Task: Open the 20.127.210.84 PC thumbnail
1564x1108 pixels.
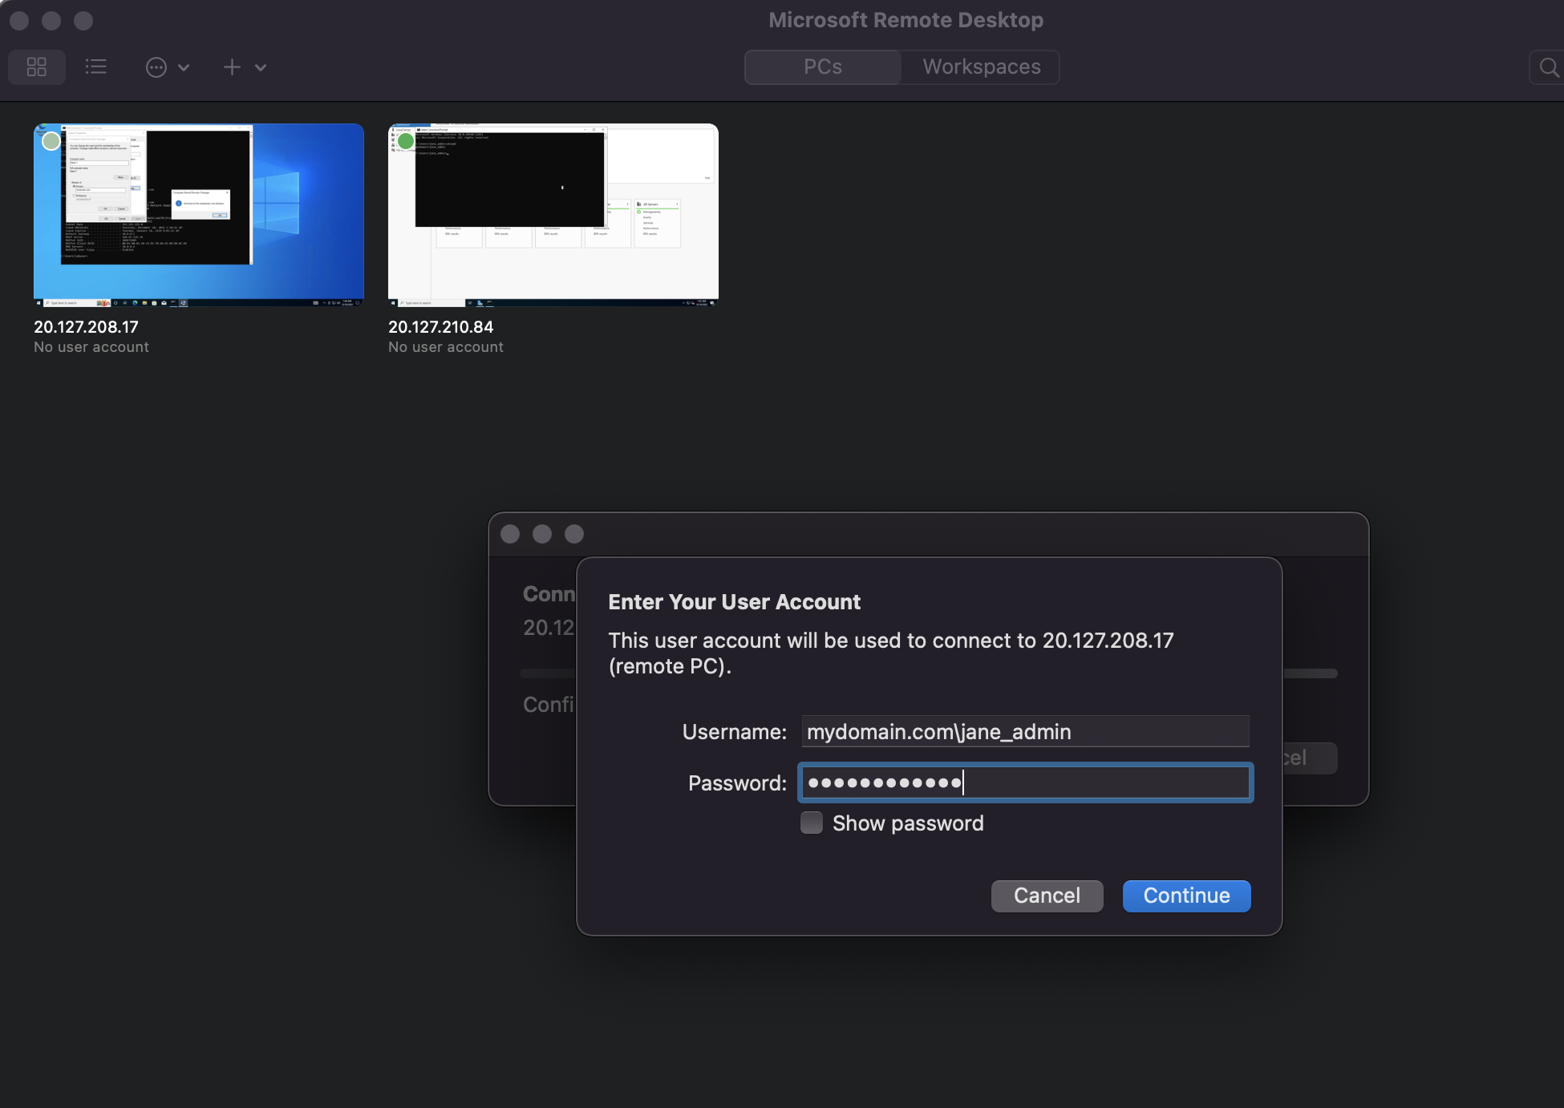Action: pyautogui.click(x=553, y=215)
